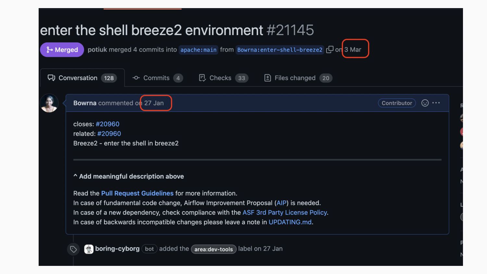Click the boring-cyborg bot avatar icon
The height and width of the screenshot is (274, 487).
tap(89, 249)
